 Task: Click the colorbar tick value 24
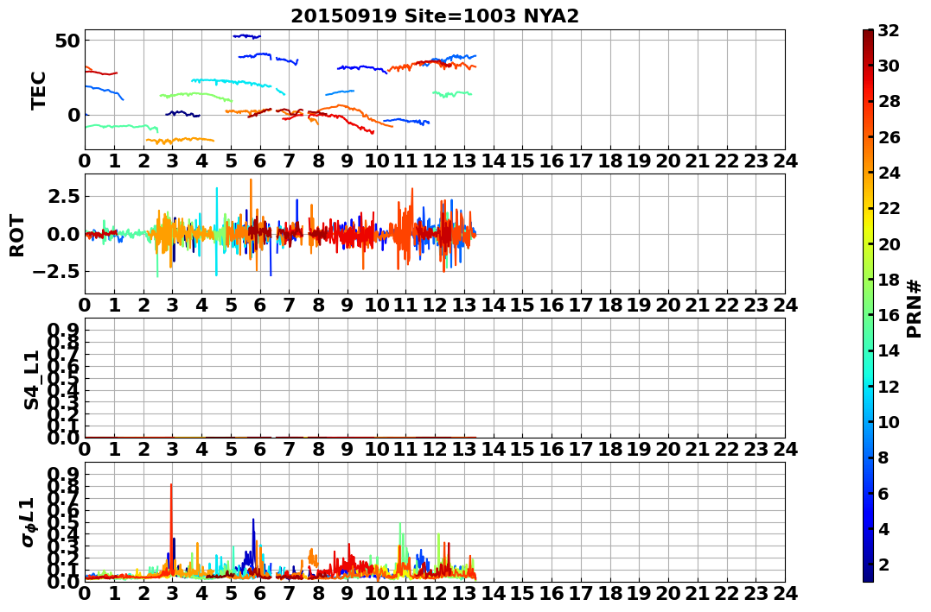(x=889, y=173)
